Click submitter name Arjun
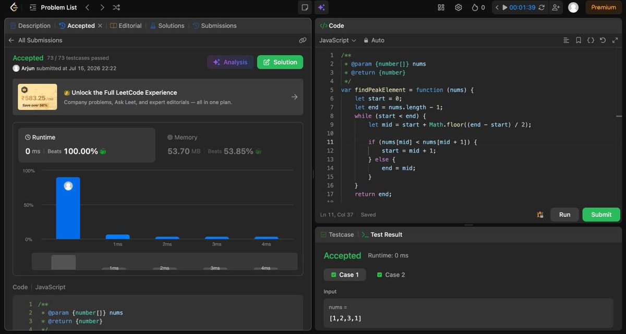 [x=28, y=68]
